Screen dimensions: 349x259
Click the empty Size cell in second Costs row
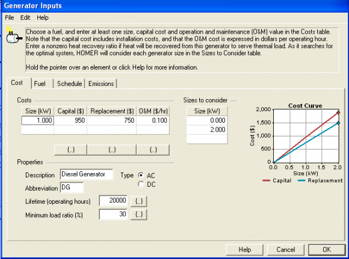(x=38, y=130)
